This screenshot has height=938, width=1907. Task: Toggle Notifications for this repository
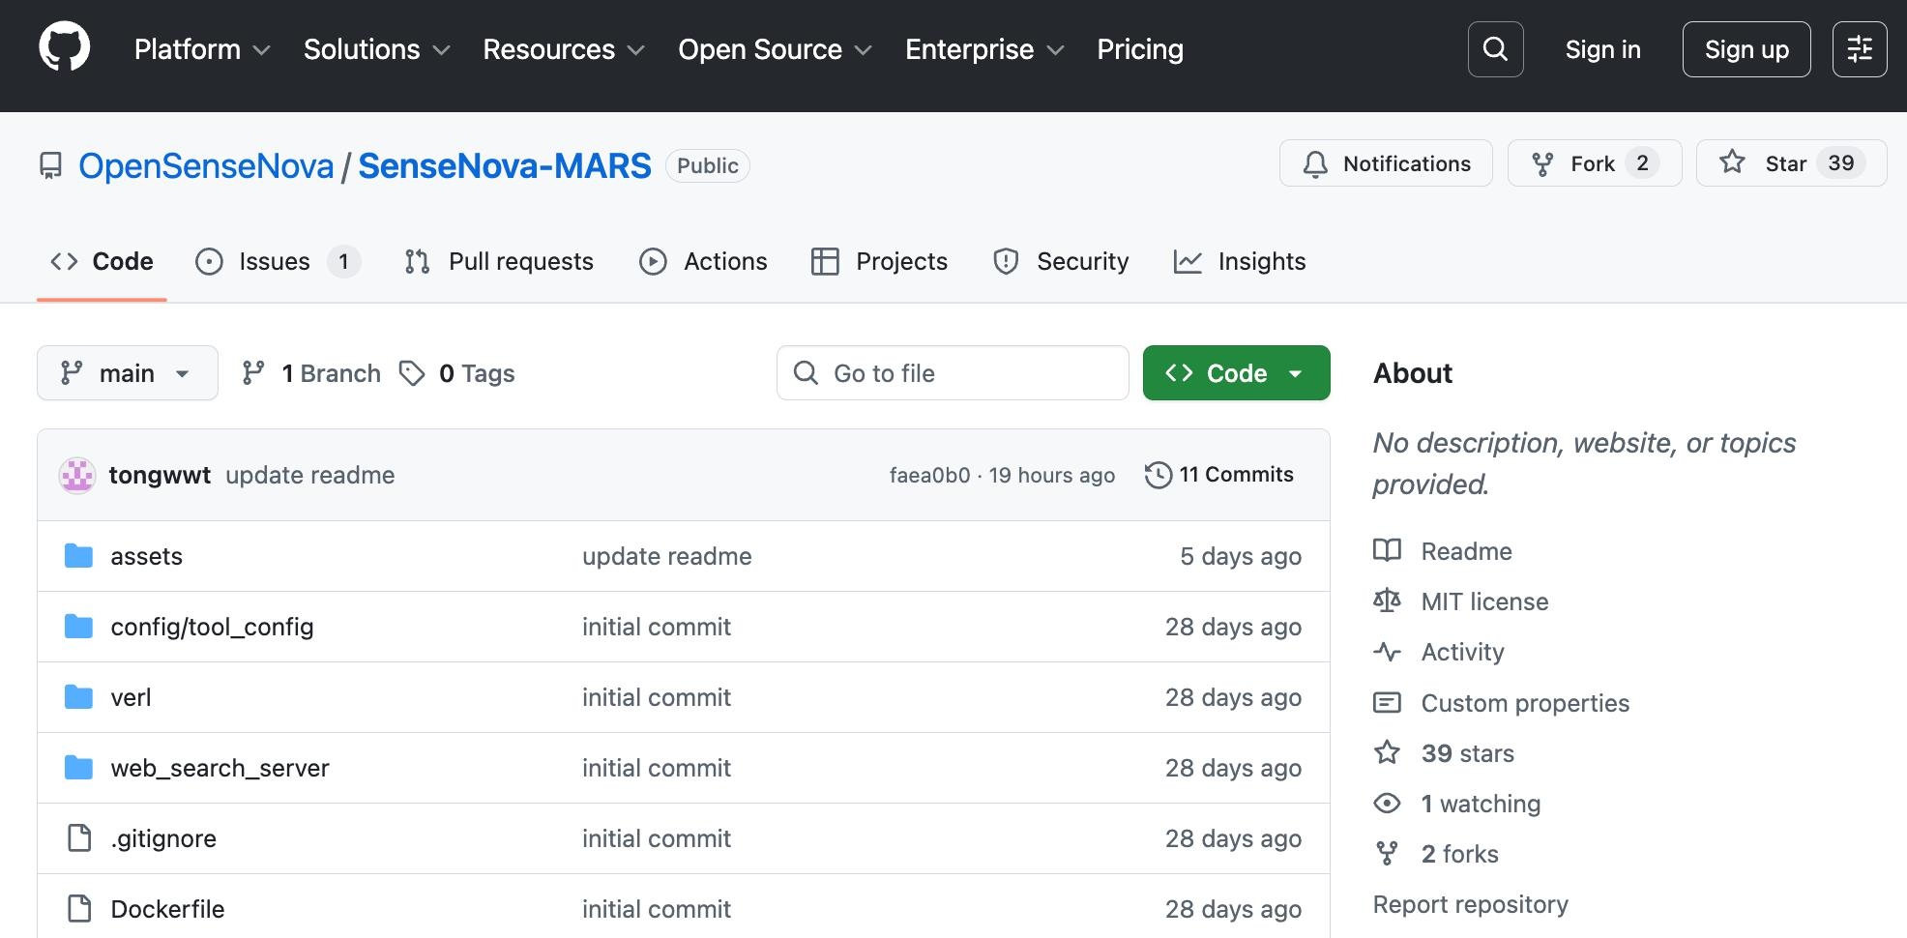click(x=1386, y=163)
